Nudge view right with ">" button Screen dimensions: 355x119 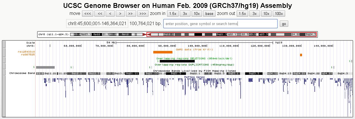(120, 14)
